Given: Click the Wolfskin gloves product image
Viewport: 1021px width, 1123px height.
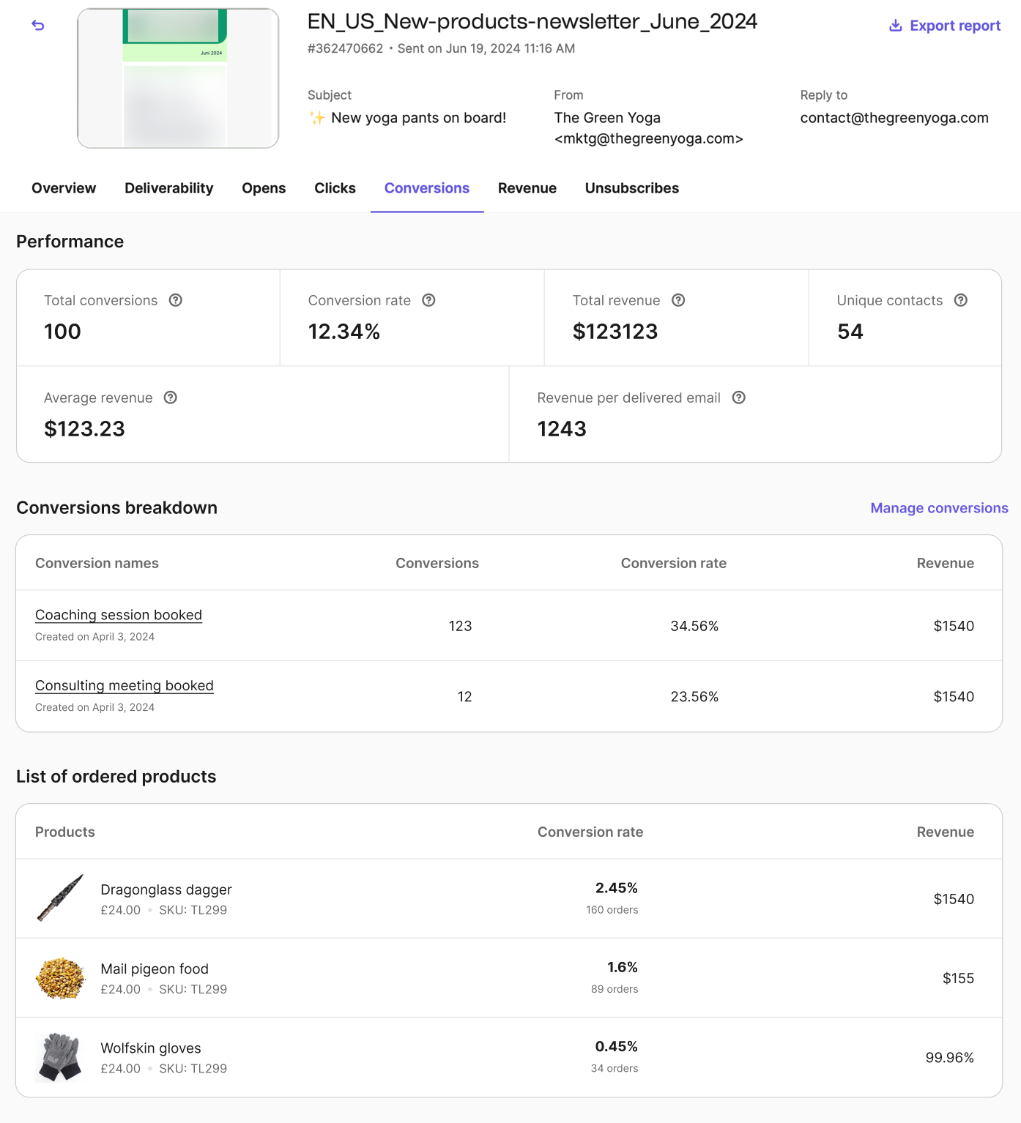Looking at the screenshot, I should tap(60, 1056).
